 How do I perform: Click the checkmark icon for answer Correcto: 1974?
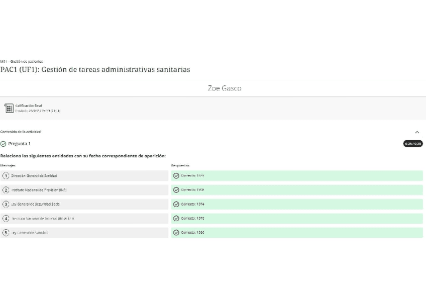[176, 205]
